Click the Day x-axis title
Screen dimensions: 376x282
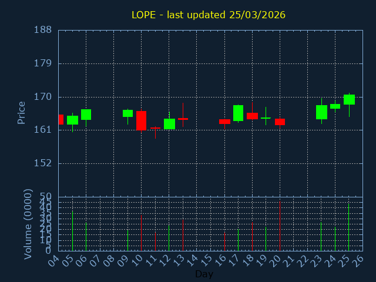pyautogui.click(x=204, y=274)
